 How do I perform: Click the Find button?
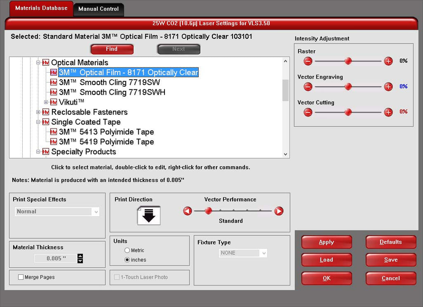point(112,49)
